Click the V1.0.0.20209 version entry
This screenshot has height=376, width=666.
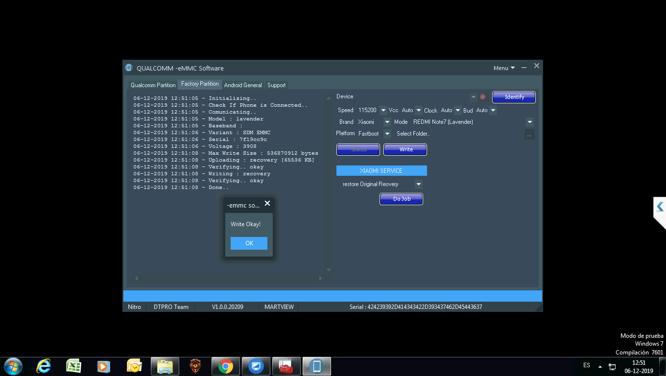point(227,307)
